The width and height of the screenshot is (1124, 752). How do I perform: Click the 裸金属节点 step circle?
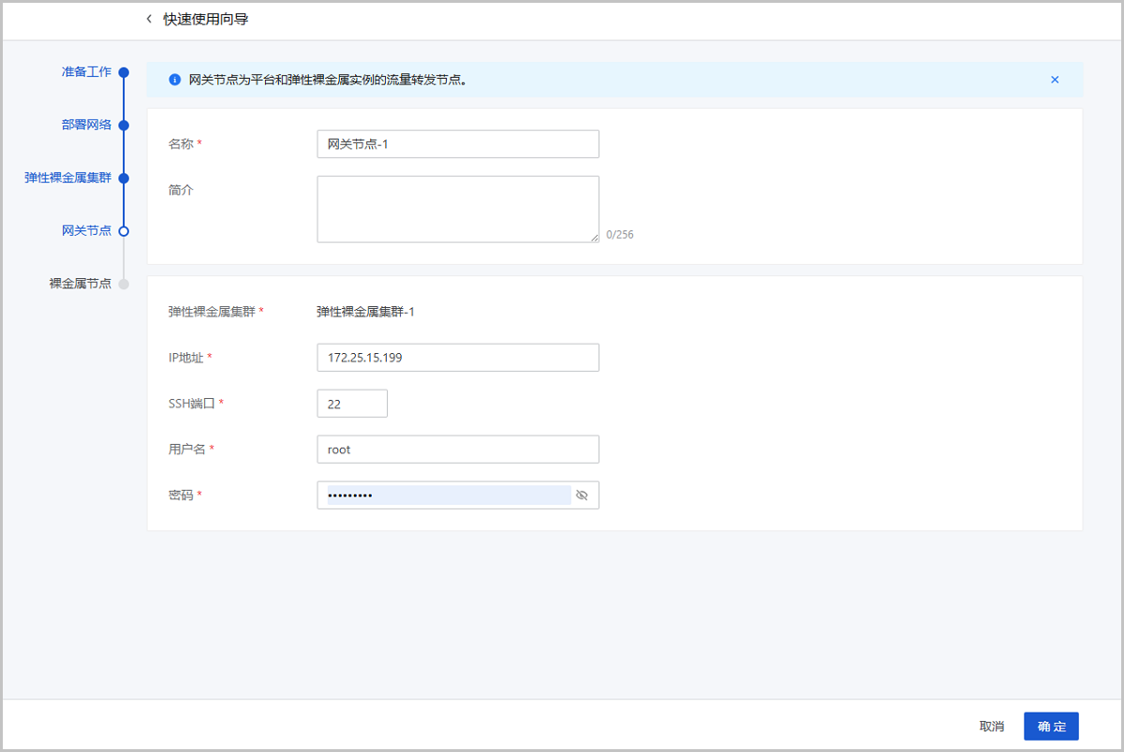pyautogui.click(x=124, y=284)
